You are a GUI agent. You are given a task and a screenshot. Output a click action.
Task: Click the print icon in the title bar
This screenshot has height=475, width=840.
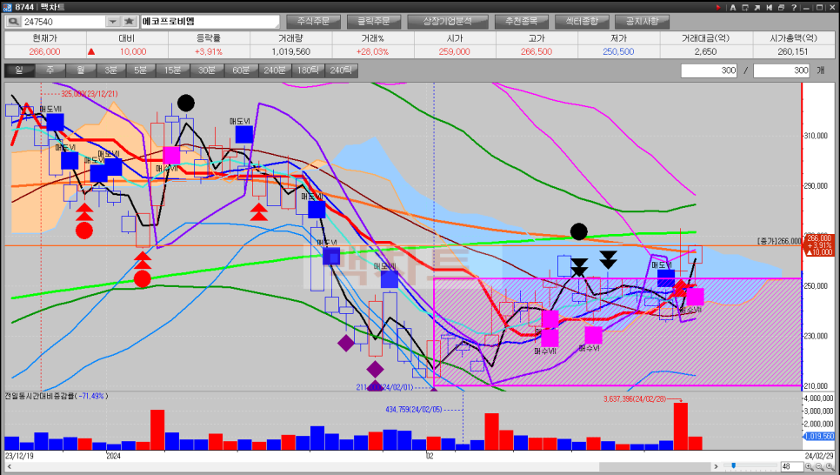point(781,8)
